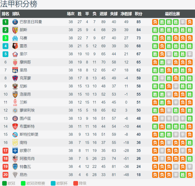The width and height of the screenshot is (195, 186).
Task: Click the Nantes yellow club badge
Action: tap(15, 143)
